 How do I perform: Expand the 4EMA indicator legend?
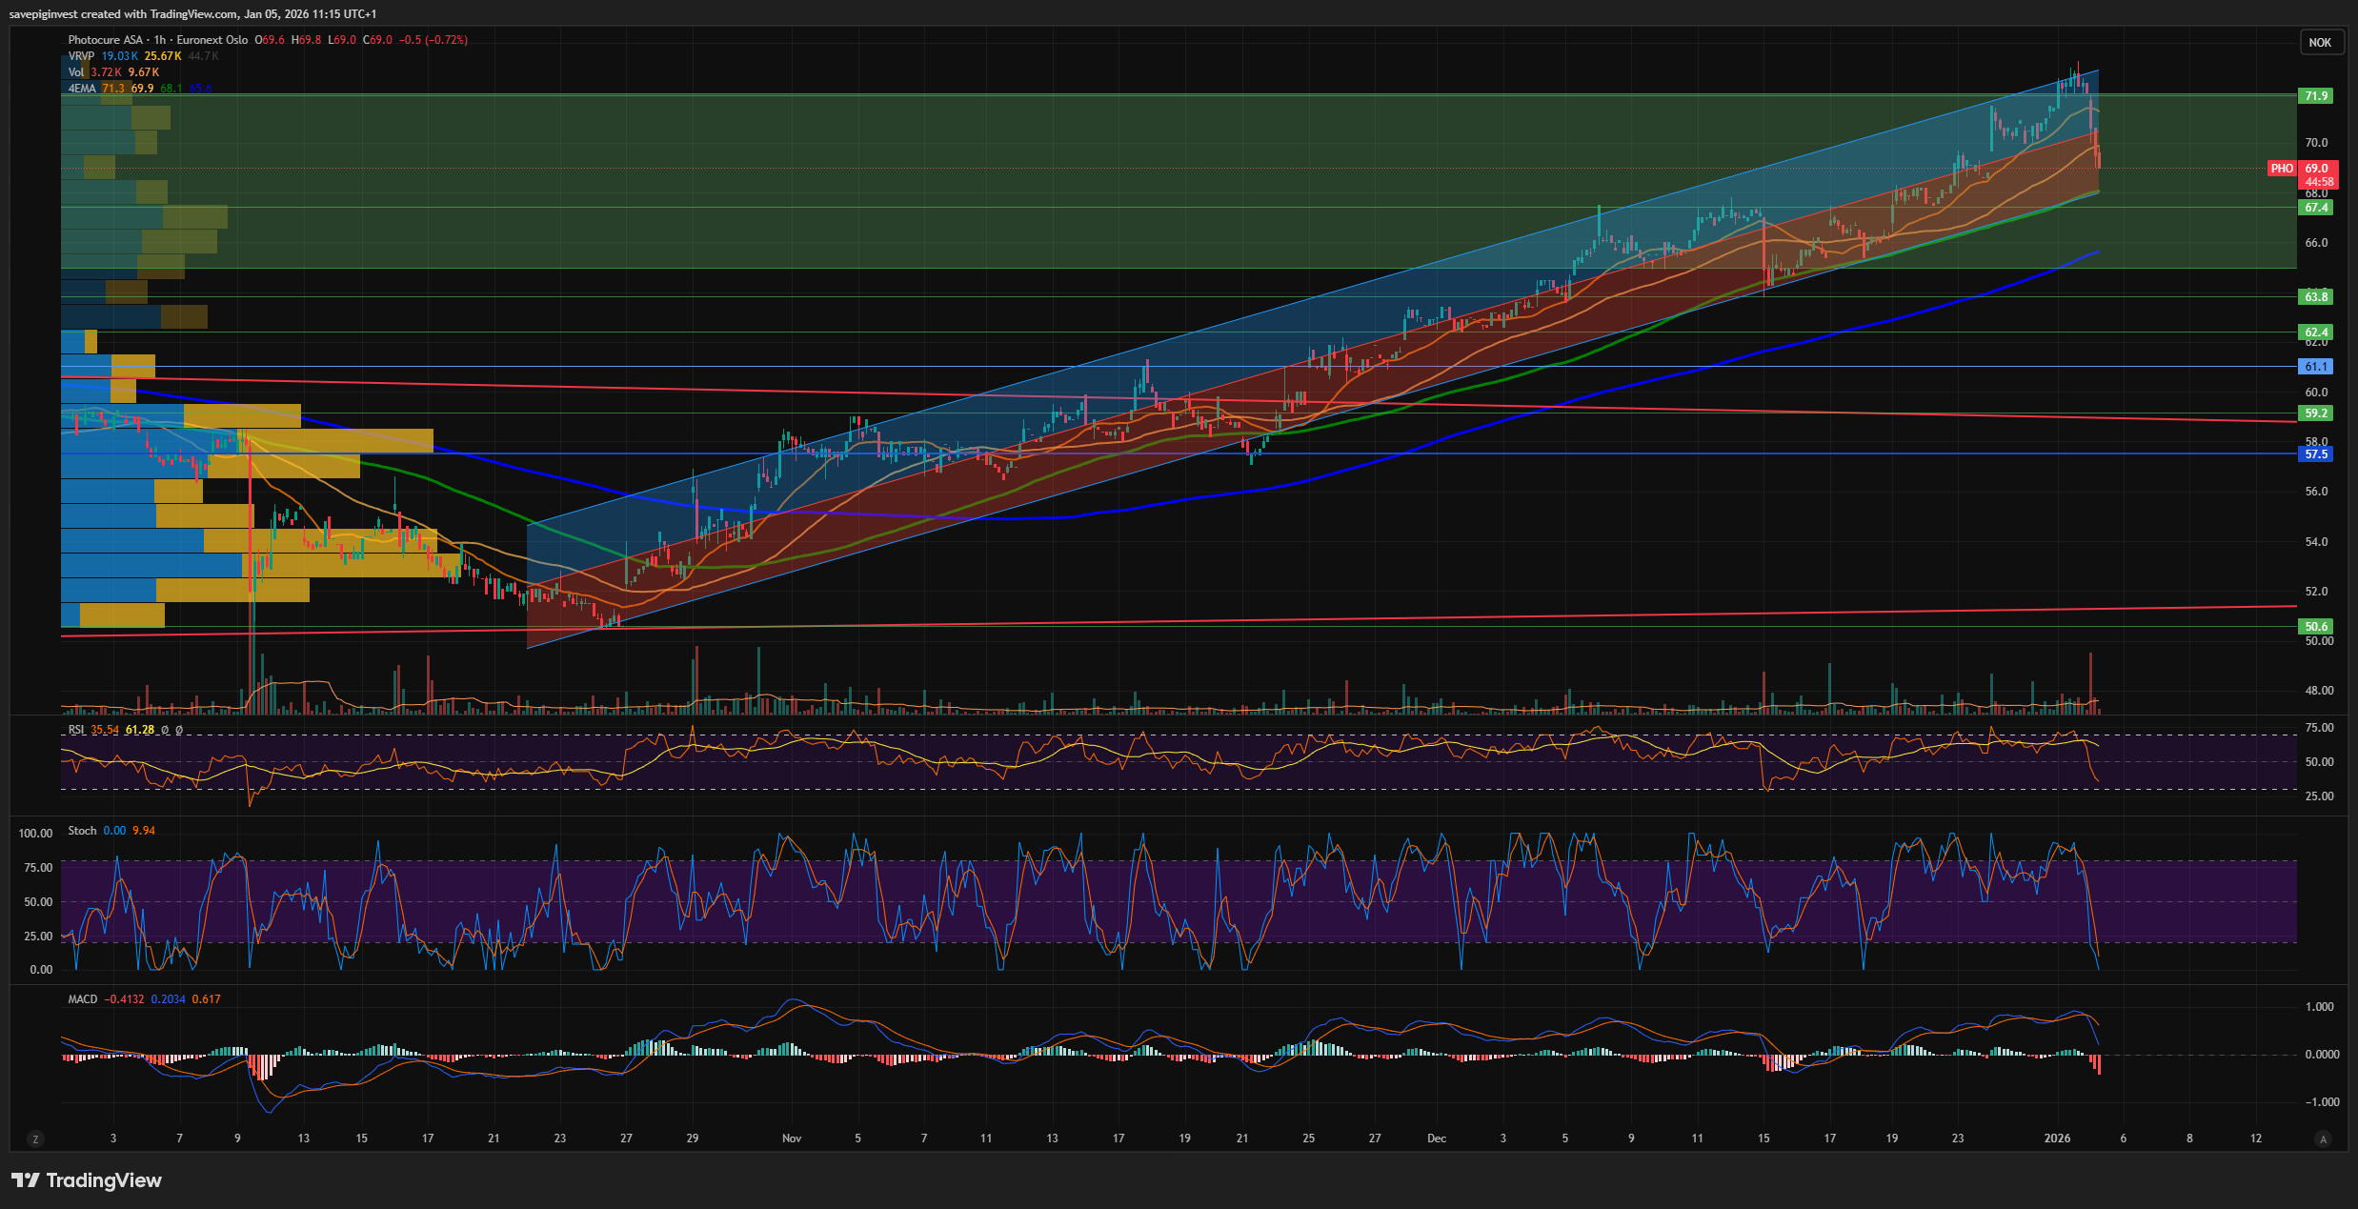pyautogui.click(x=82, y=89)
